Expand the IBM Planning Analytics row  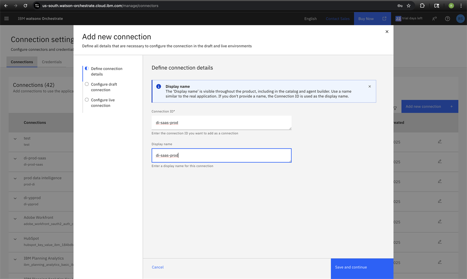15,259
